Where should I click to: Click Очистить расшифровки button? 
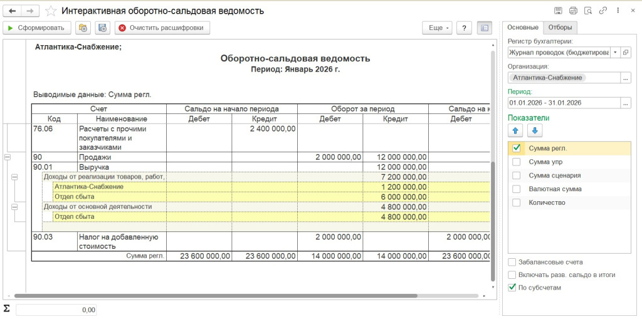161,28
